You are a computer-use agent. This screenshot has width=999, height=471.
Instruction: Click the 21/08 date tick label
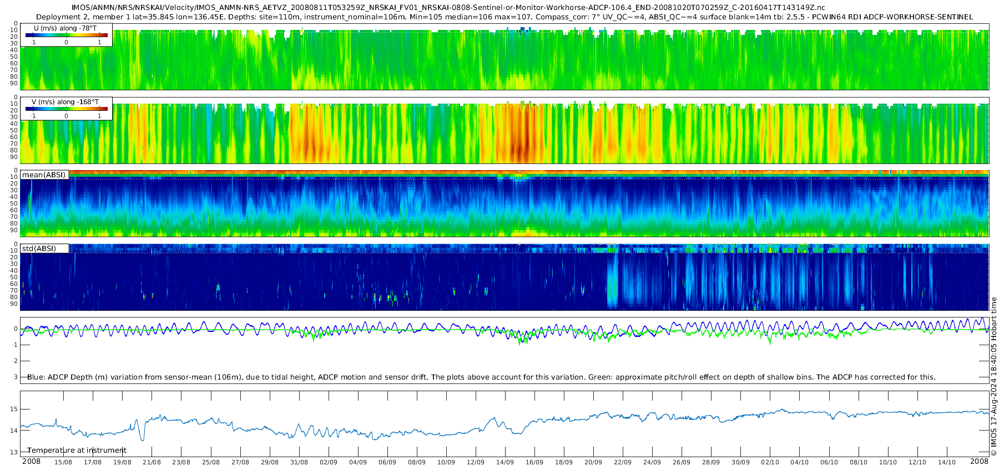(x=152, y=462)
